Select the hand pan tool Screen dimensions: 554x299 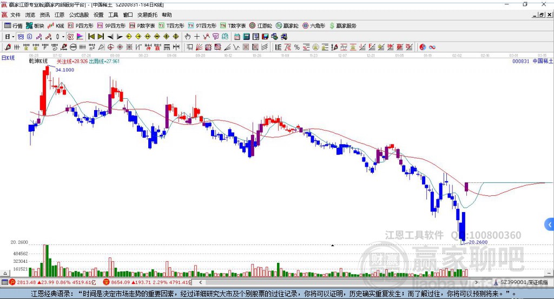188,37
